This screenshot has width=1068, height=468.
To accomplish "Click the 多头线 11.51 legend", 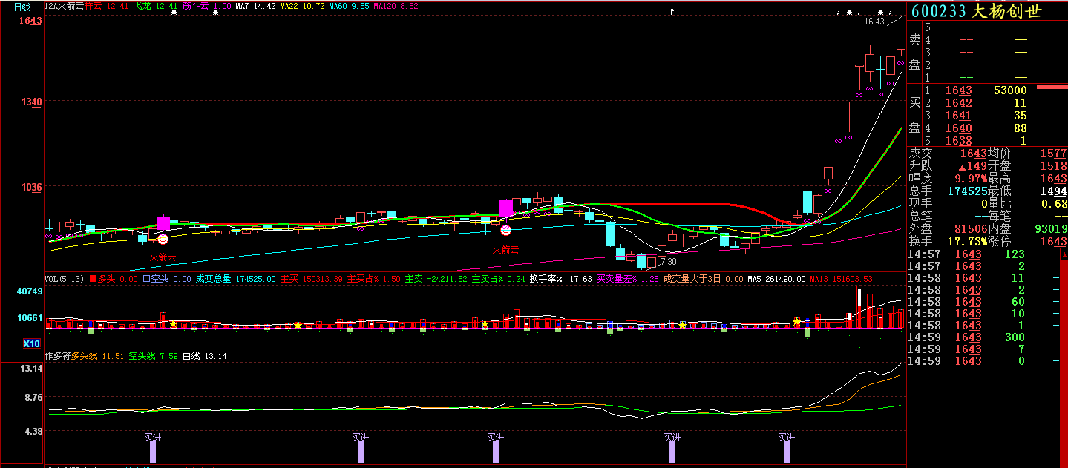I will tap(97, 356).
